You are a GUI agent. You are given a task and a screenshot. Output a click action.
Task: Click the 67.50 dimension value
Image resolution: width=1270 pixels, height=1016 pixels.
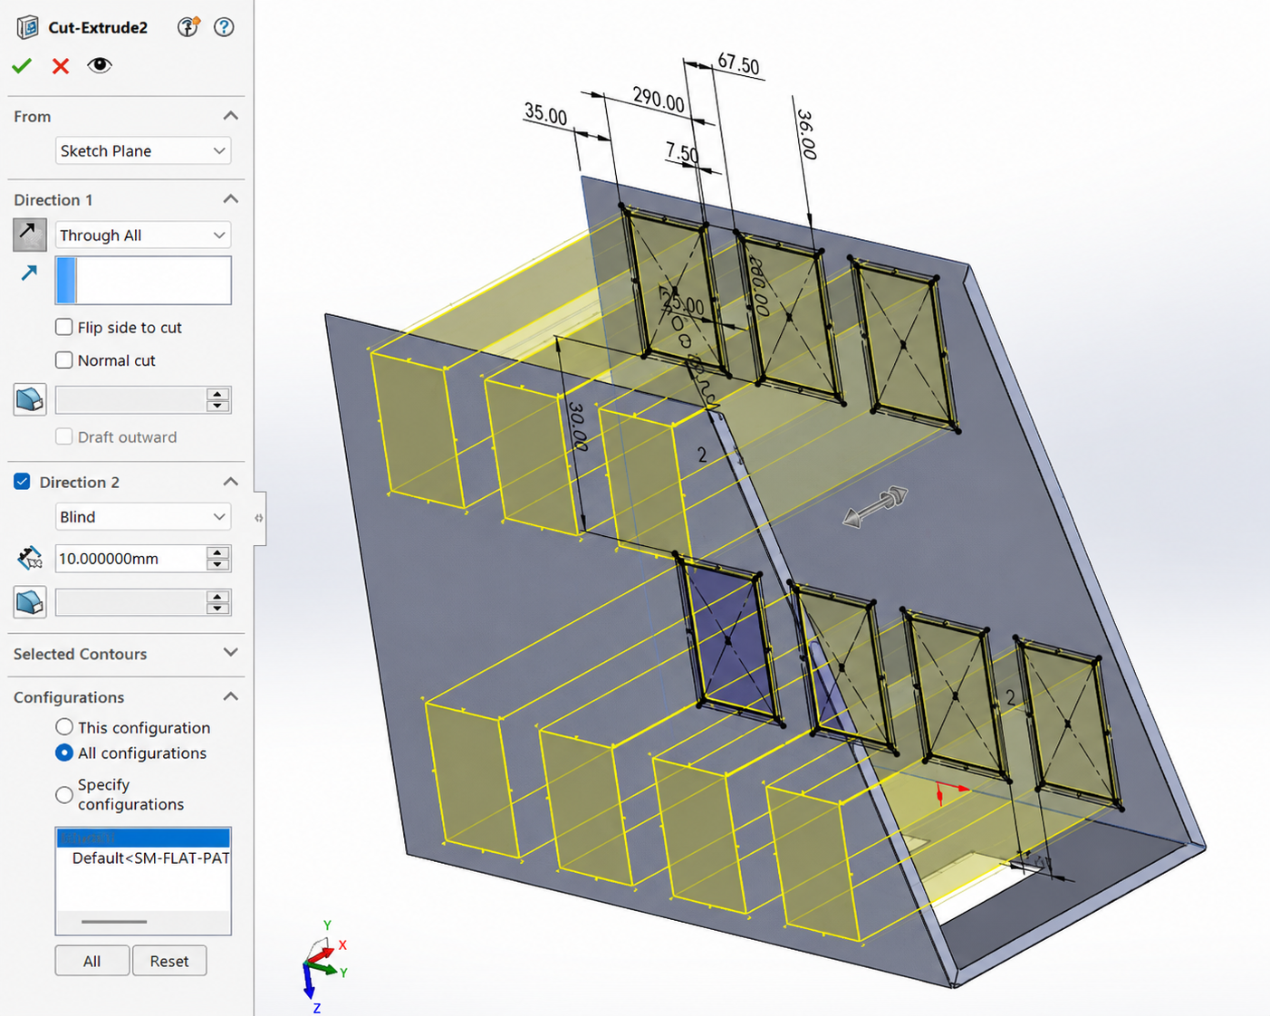click(738, 64)
